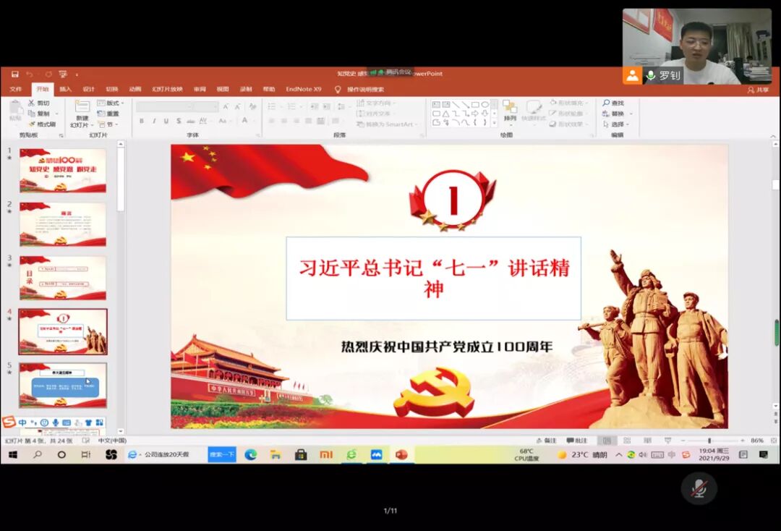This screenshot has height=531, width=781.
Task: Open Microsoft Edge from the taskbar
Action: (x=251, y=454)
